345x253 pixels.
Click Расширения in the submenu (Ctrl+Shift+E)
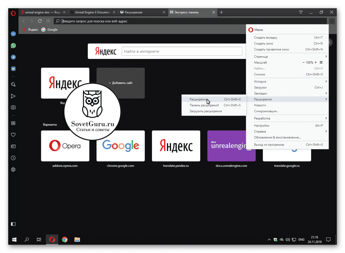pos(214,99)
